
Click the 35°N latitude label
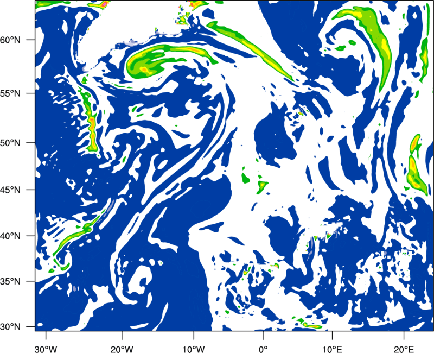[x=10, y=281]
